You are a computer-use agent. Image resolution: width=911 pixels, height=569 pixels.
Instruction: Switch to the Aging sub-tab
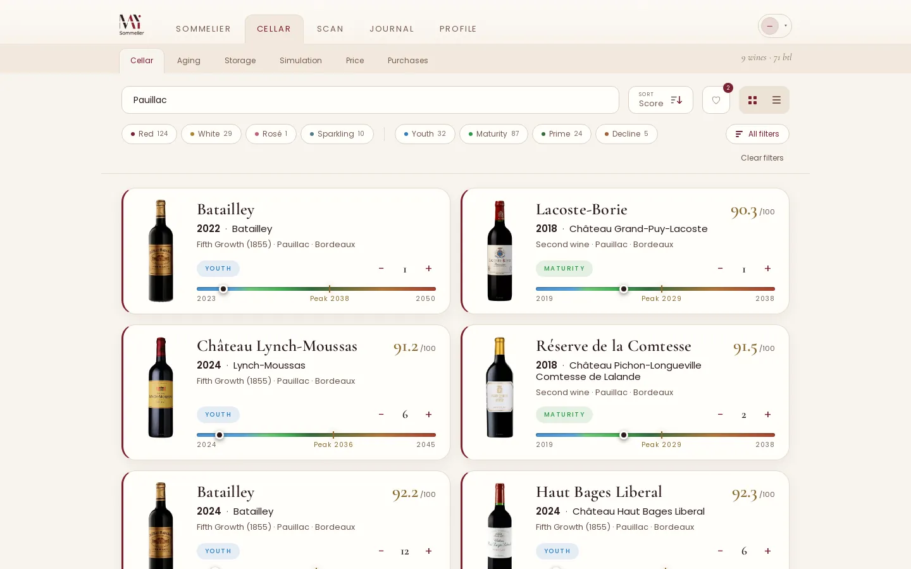pos(189,61)
